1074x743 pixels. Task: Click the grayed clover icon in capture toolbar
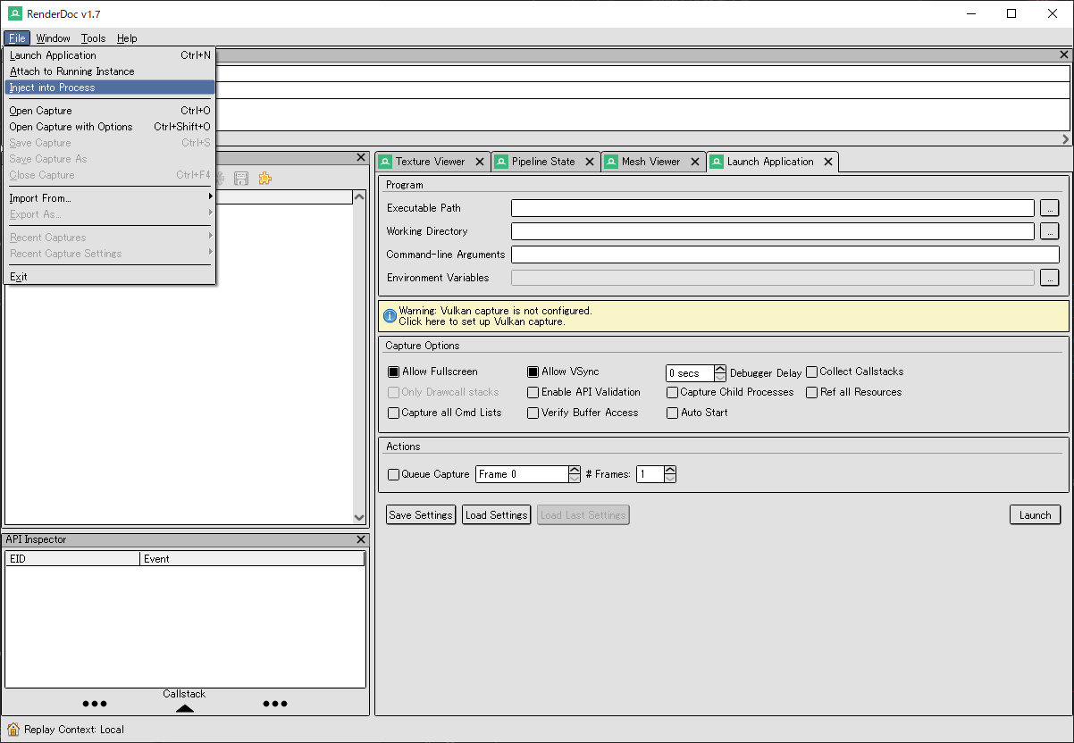tap(219, 178)
